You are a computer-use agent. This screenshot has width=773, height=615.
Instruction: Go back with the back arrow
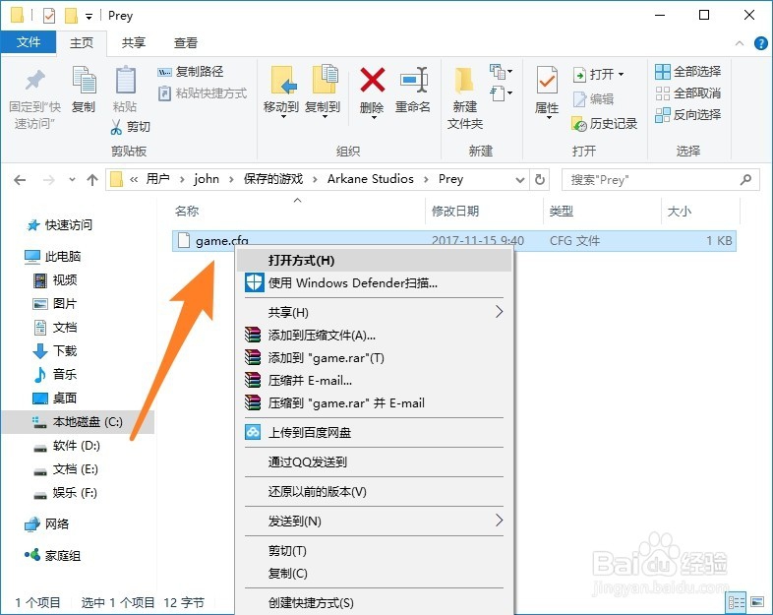click(x=20, y=180)
